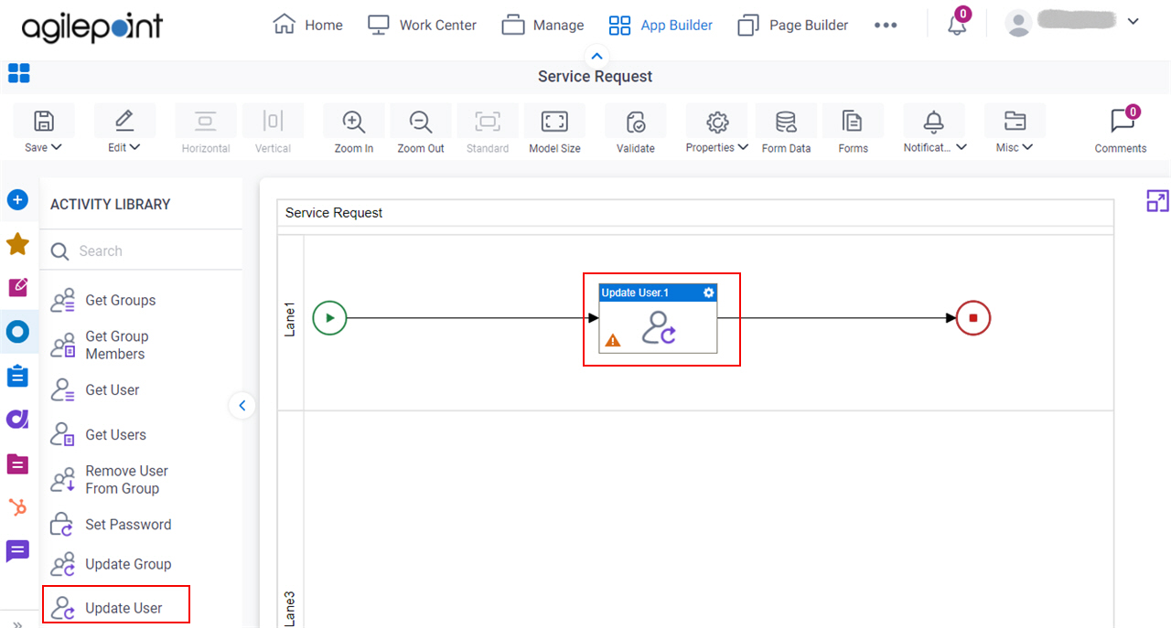Open the Work Center
This screenshot has width=1171, height=628.
click(422, 25)
